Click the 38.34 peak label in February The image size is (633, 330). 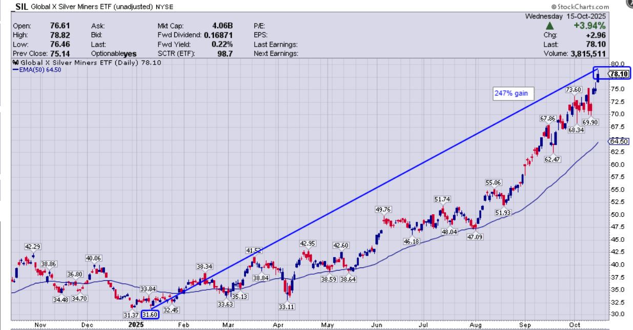pos(205,266)
